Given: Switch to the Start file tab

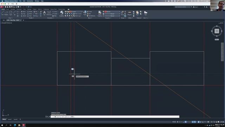Looking at the screenshot, I should [4, 20].
